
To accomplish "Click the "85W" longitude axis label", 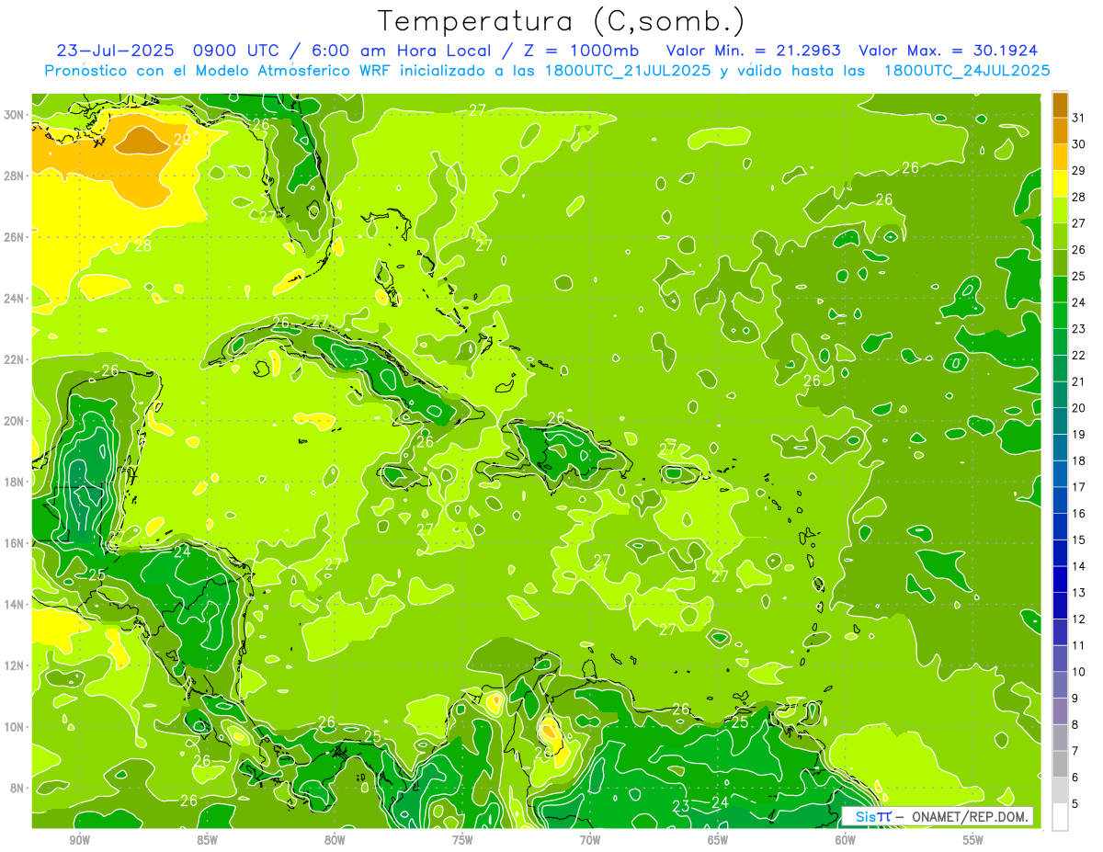I will (207, 840).
